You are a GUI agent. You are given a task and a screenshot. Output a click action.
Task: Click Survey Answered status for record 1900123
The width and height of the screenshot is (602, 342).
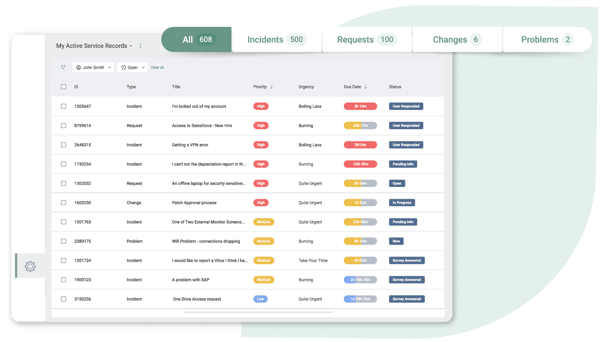click(407, 280)
